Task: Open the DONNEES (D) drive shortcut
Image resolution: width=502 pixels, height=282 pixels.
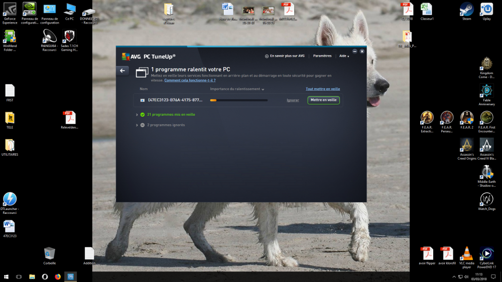Action: (x=89, y=16)
